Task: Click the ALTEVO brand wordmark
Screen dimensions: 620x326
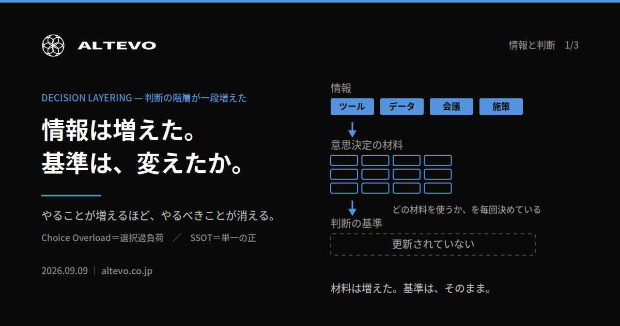Action: pos(117,46)
